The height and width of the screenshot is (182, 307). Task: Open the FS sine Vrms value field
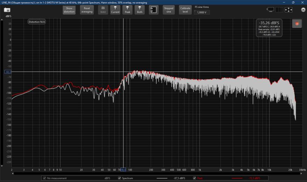(x=202, y=12)
